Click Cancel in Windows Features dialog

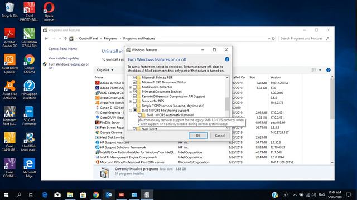220,136
